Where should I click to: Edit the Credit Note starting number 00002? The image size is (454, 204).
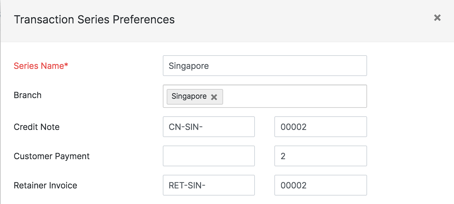click(320, 127)
